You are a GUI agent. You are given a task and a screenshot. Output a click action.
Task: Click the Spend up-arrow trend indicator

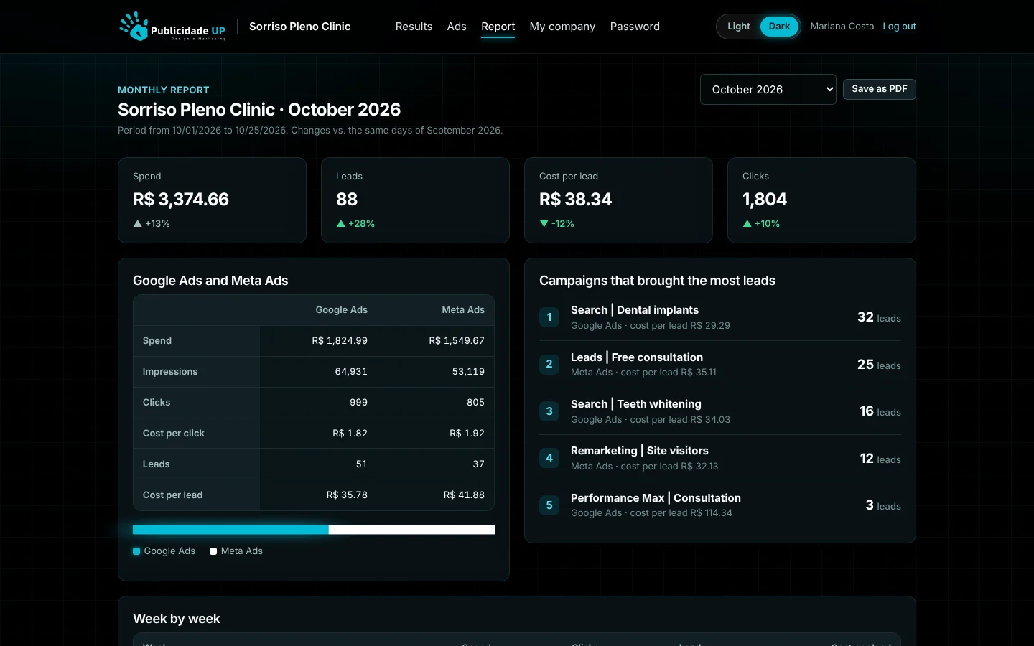tap(138, 224)
